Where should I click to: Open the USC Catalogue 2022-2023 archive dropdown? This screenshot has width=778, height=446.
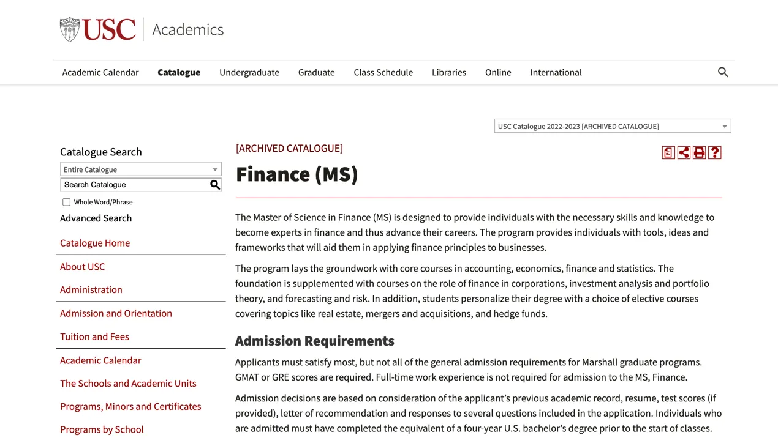click(612, 126)
